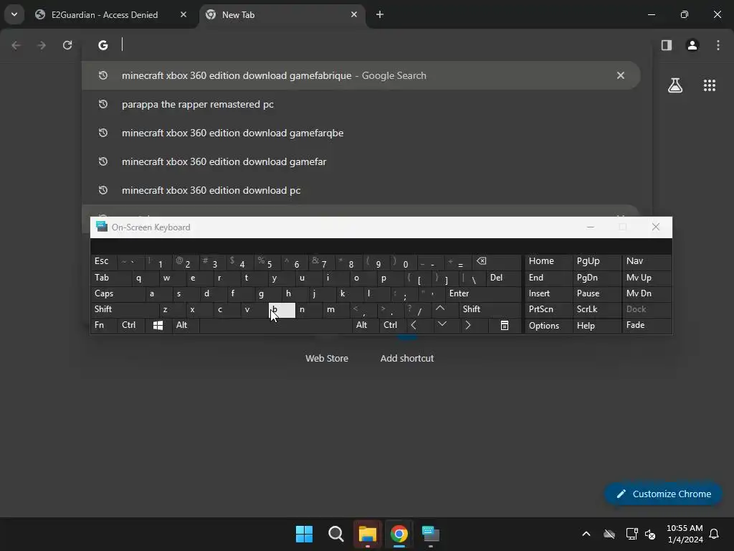Toggle the right Ctrl key on keyboard
734x551 pixels.
point(393,325)
